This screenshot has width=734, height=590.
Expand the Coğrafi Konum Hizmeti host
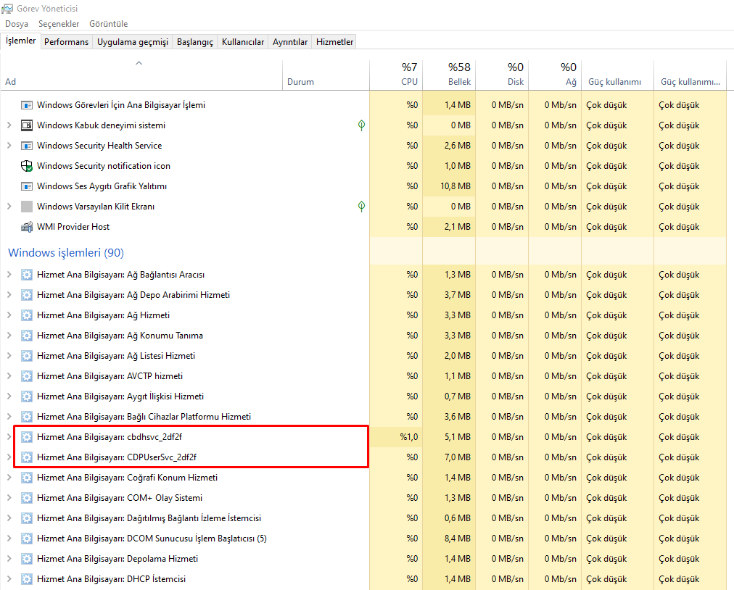pyautogui.click(x=9, y=477)
